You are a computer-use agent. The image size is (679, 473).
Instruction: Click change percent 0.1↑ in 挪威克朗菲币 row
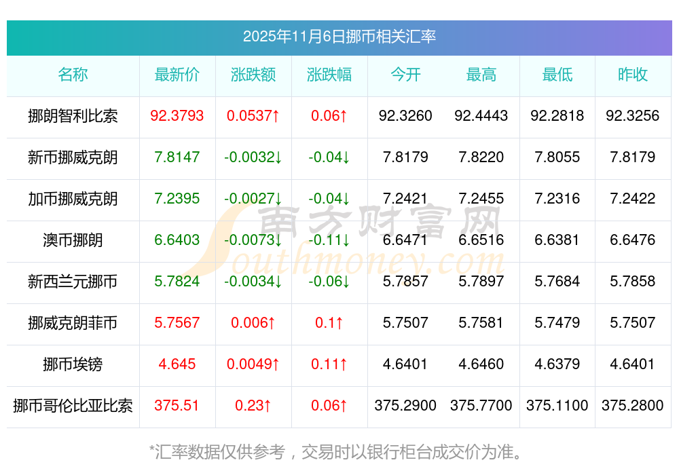coord(329,323)
